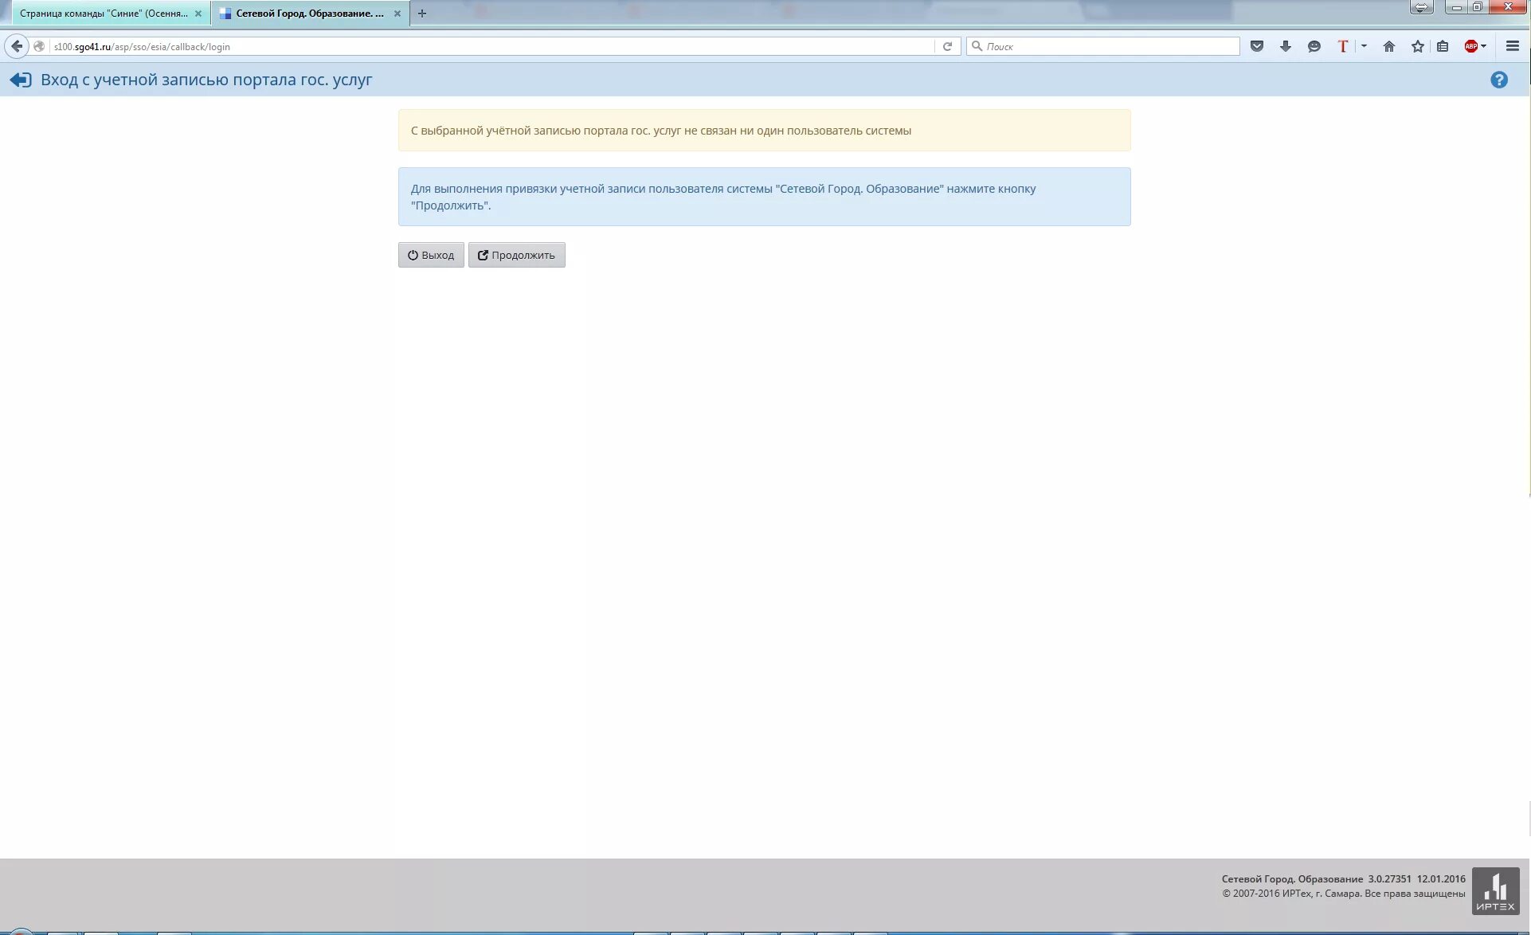Click the red T toolbar icon
This screenshot has height=935, width=1531.
[x=1343, y=46]
